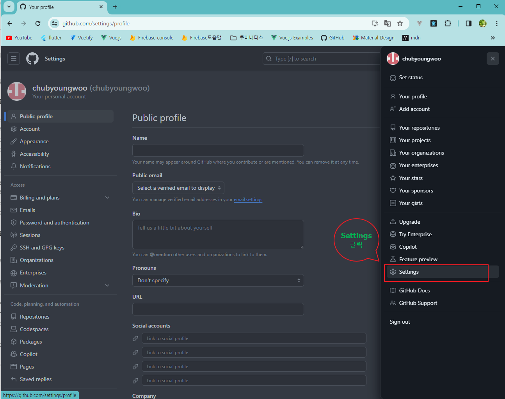Open the YouTube bookmark
This screenshot has height=399, width=505.
(x=19, y=38)
